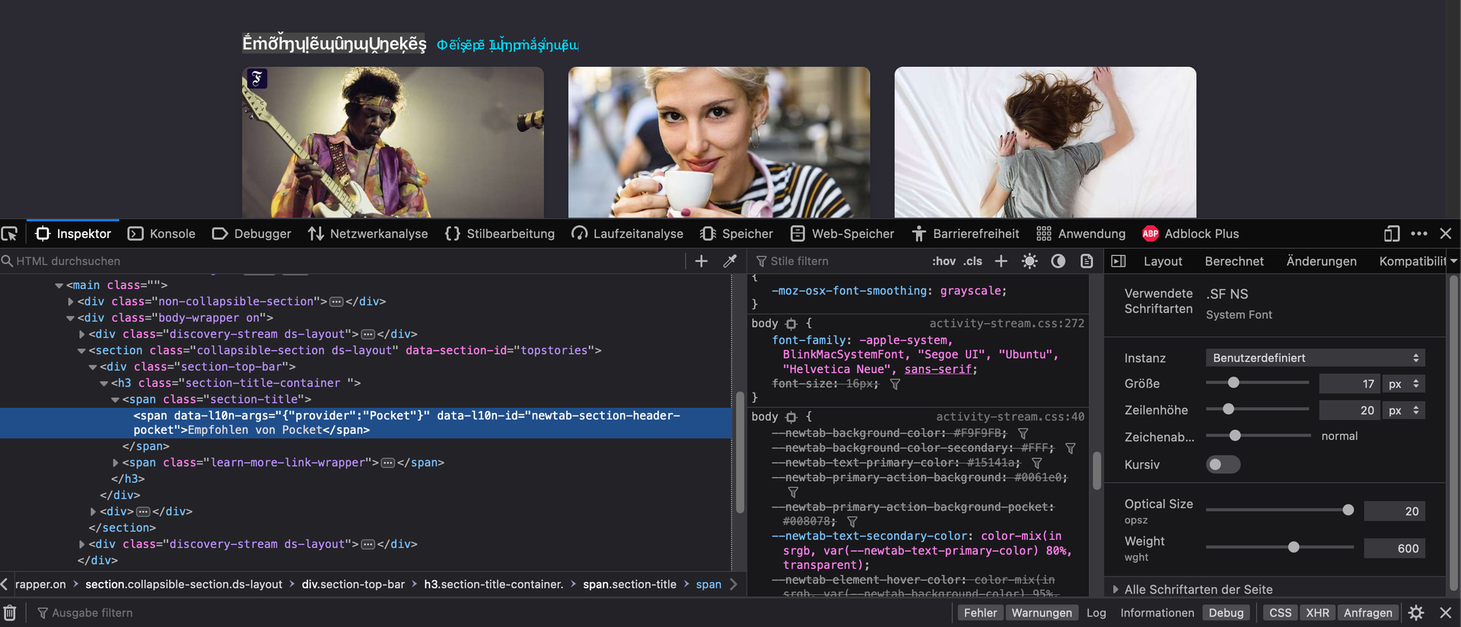This screenshot has width=1461, height=627.
Task: Click the Fehler filter button
Action: pyautogui.click(x=979, y=613)
